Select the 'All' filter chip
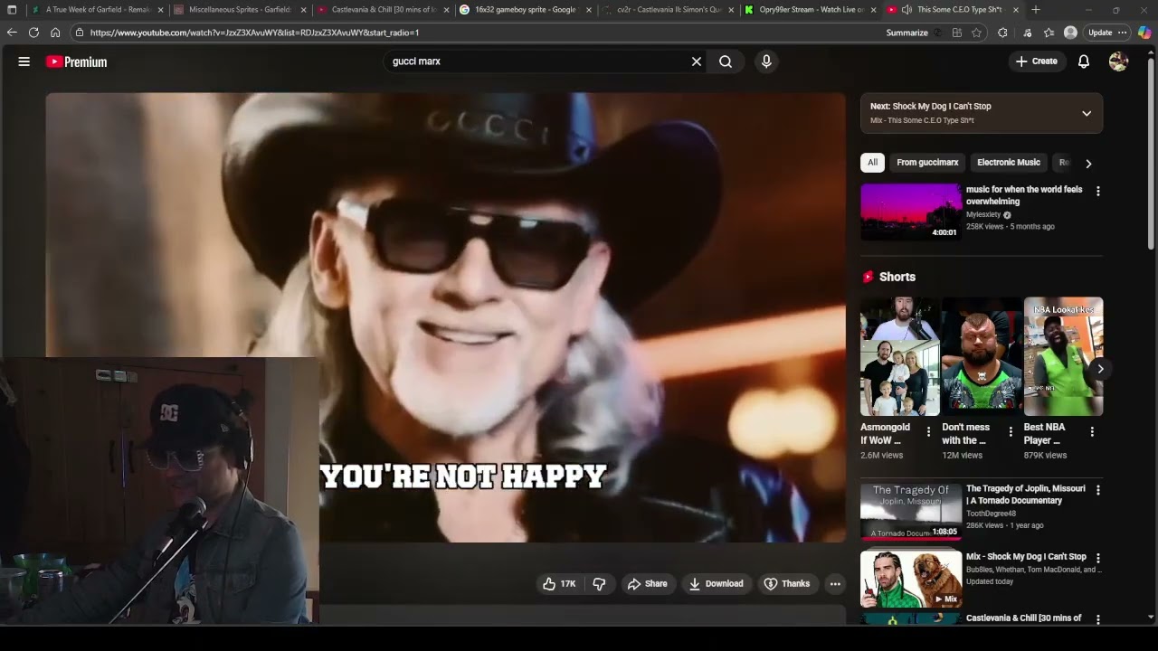This screenshot has width=1158, height=651. (872, 163)
